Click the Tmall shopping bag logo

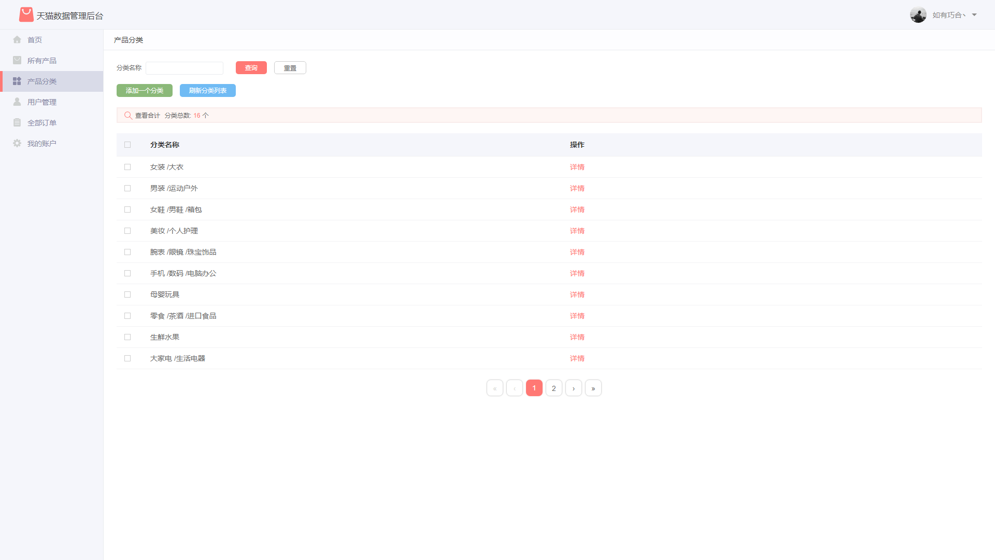26,15
